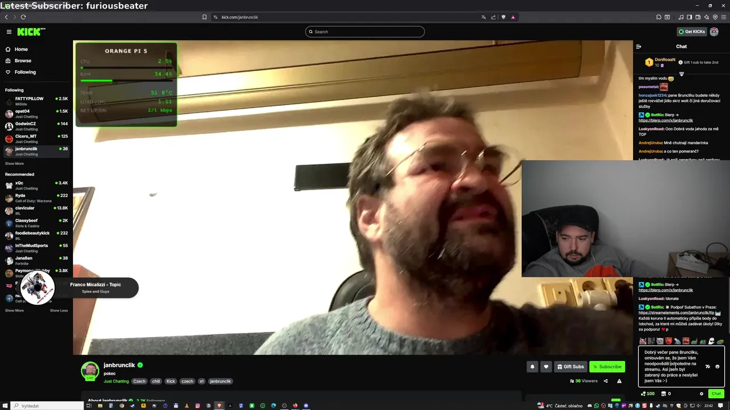Click Gift Subs button
This screenshot has width=730, height=410.
[x=571, y=367]
